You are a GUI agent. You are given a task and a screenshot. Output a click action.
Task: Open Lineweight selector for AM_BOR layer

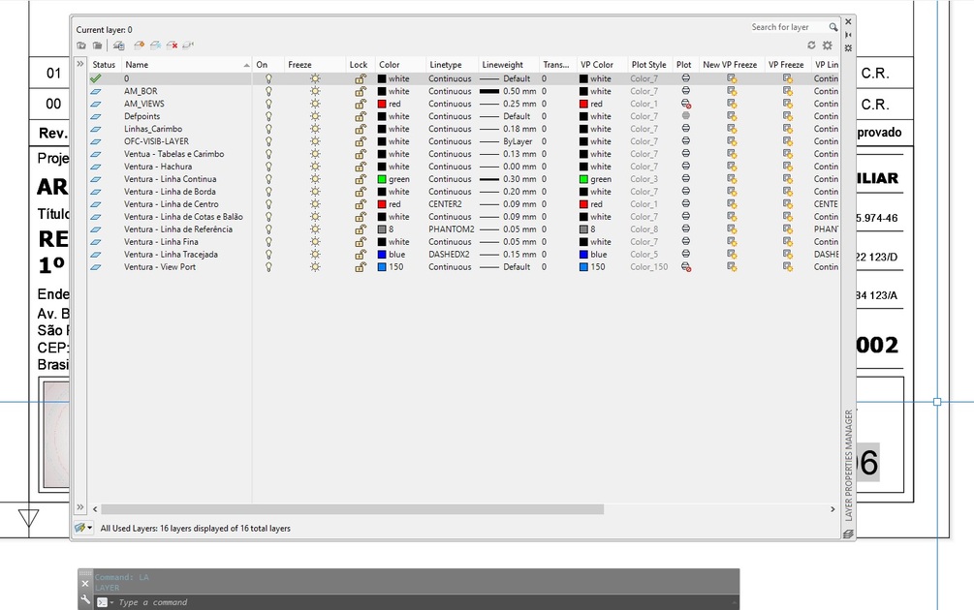(x=508, y=91)
